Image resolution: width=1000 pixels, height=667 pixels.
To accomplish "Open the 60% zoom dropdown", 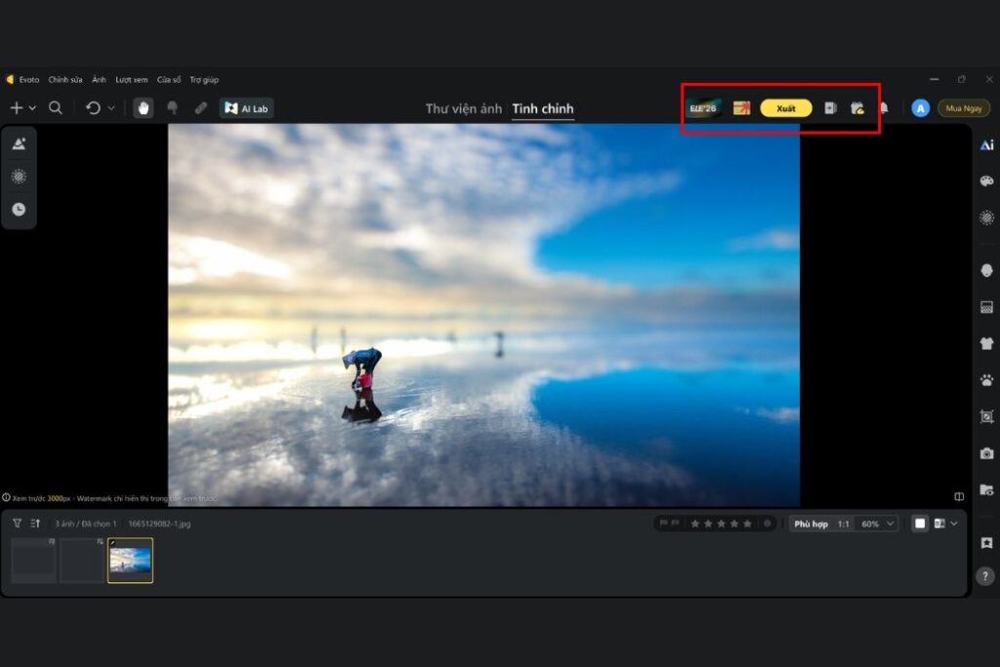I will [878, 524].
